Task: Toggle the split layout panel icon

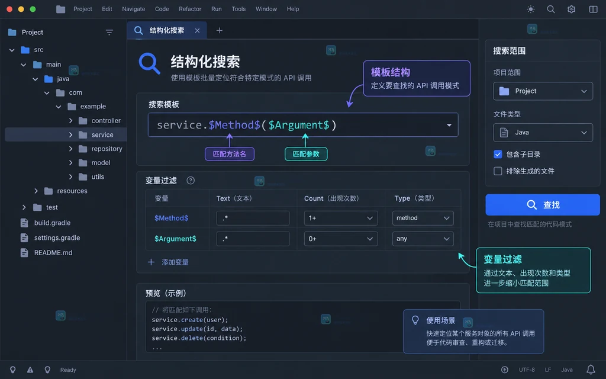Action: 593,9
